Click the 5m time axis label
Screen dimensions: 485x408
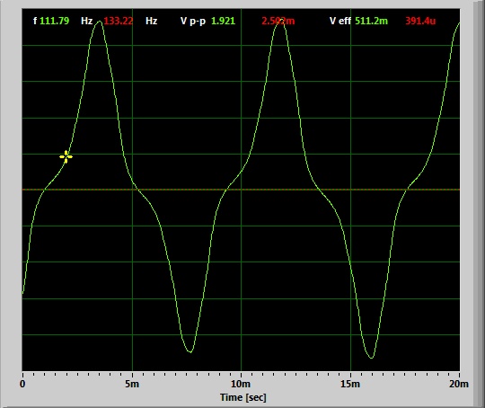point(132,384)
